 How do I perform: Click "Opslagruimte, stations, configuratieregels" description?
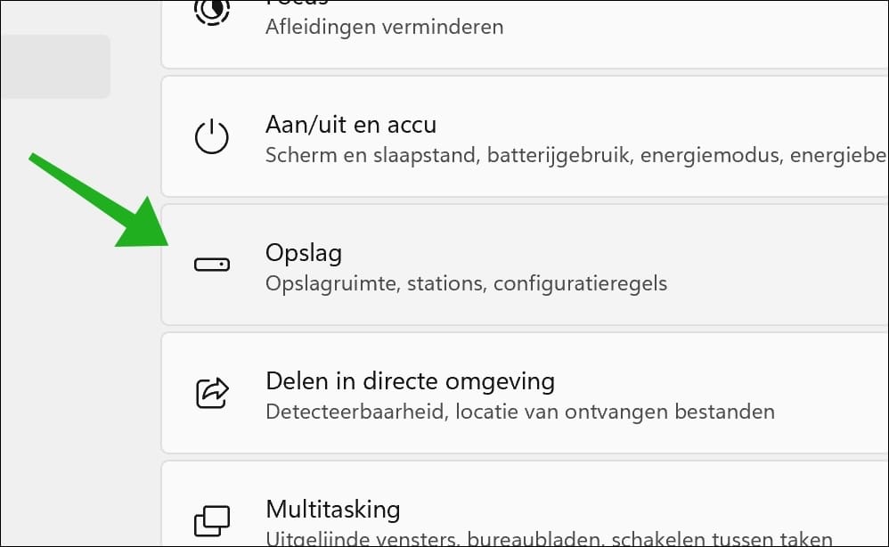coord(466,284)
